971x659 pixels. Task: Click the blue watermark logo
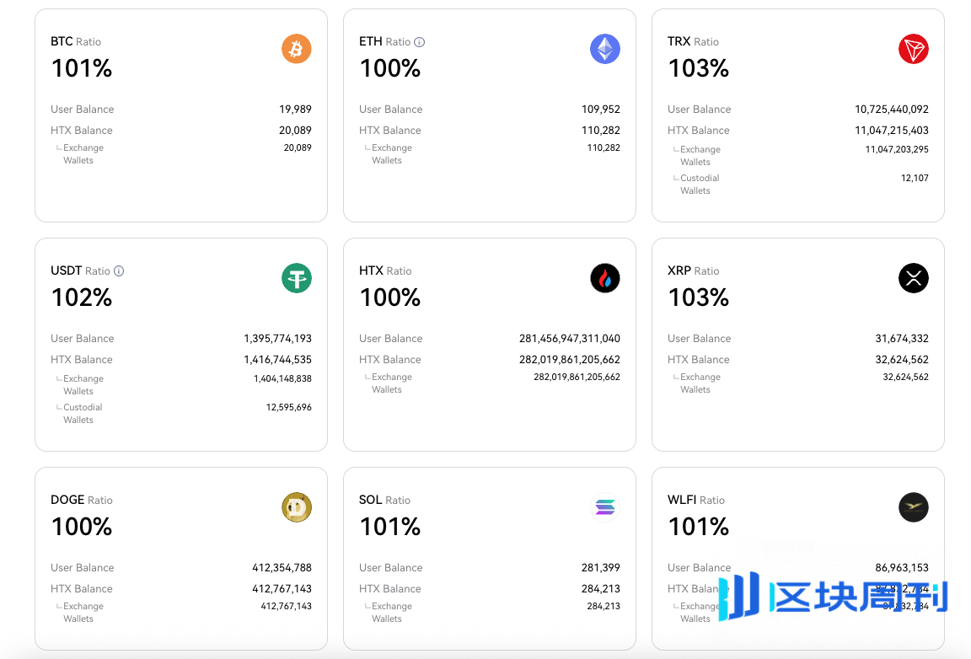pyautogui.click(x=833, y=597)
